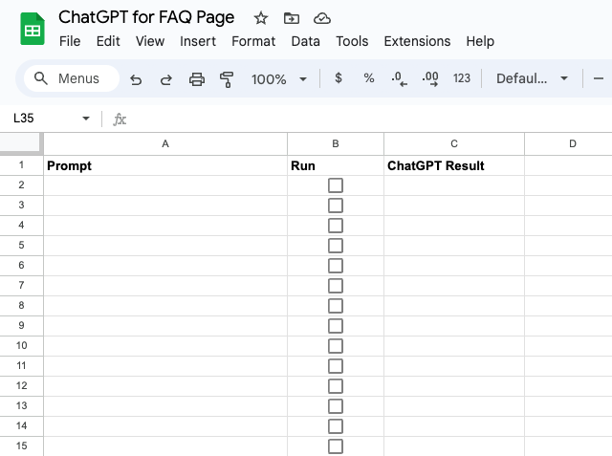Tick the Run checkbox in row 8
Screen dimensions: 612x456
point(336,306)
